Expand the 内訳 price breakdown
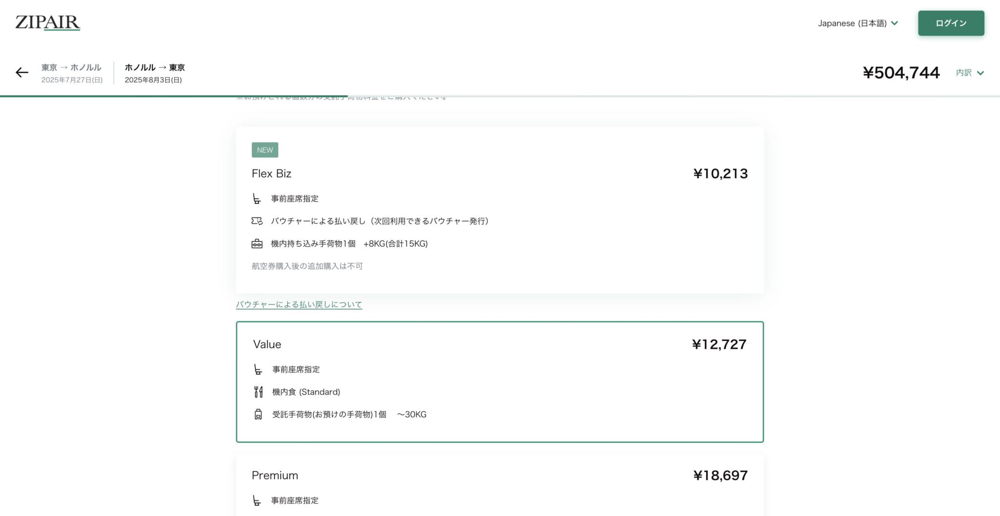Image resolution: width=1000 pixels, height=516 pixels. click(x=964, y=73)
